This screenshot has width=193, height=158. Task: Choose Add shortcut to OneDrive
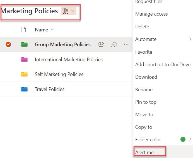tap(163, 65)
